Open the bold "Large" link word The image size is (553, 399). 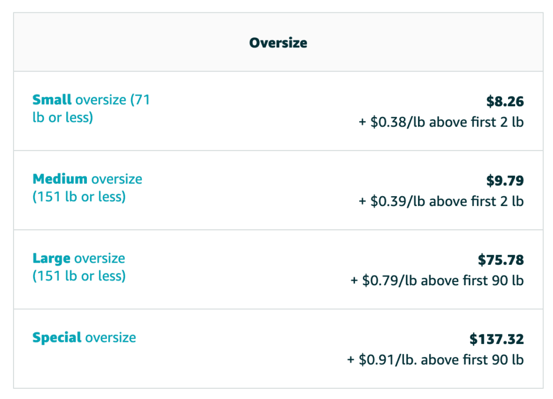[x=51, y=258]
